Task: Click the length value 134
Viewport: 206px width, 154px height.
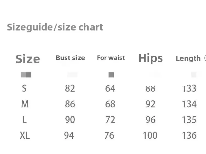Action: click(189, 104)
